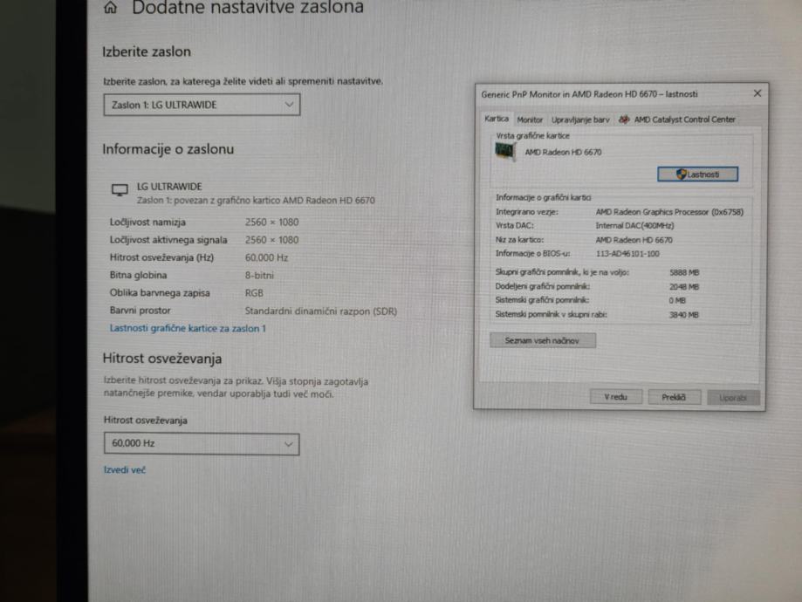This screenshot has height=602, width=802.
Task: Open the Upravljanje barv tab
Action: (580, 120)
